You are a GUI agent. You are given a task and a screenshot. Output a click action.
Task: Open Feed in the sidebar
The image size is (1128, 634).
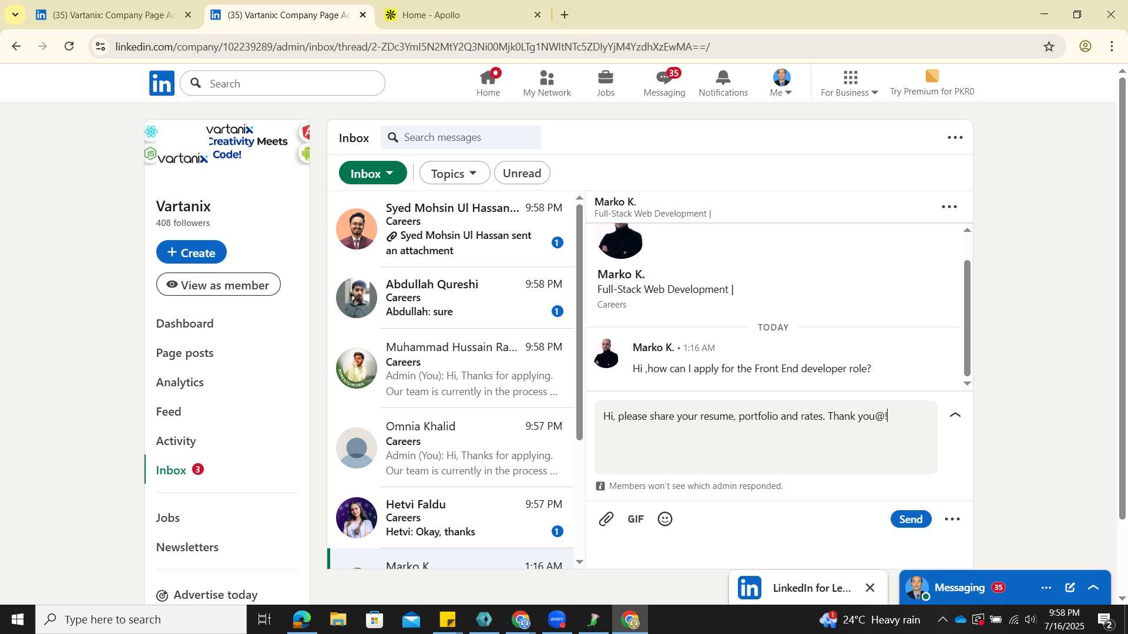[169, 412]
